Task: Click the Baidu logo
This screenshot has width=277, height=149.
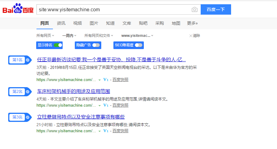Action: point(18,9)
